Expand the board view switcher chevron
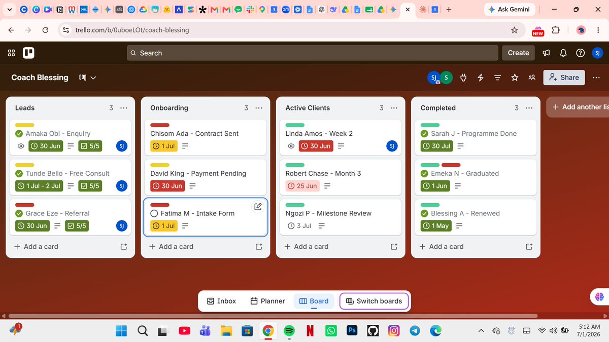609x342 pixels. (x=93, y=78)
